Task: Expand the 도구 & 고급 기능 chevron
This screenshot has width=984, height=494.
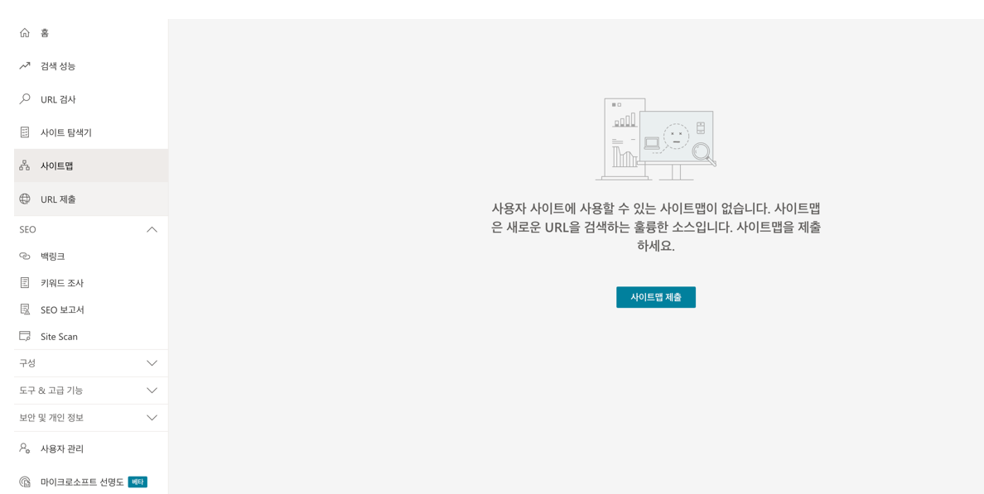Action: tap(152, 390)
